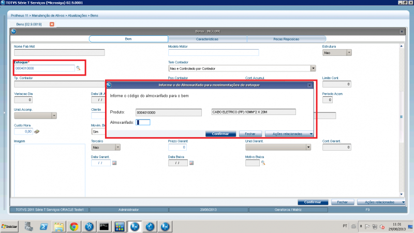Close the Almoxarifado dialog with its X

pyautogui.click(x=309, y=85)
